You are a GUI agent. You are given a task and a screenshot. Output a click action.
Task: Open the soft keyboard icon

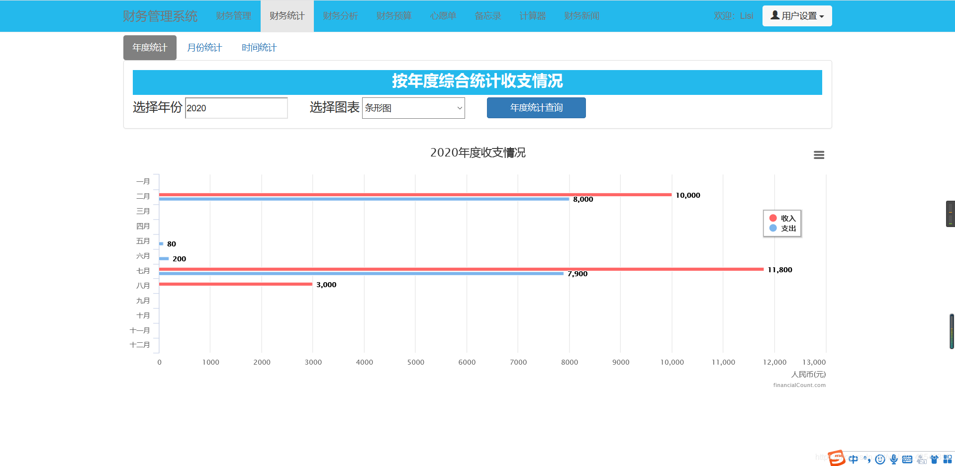[907, 459]
